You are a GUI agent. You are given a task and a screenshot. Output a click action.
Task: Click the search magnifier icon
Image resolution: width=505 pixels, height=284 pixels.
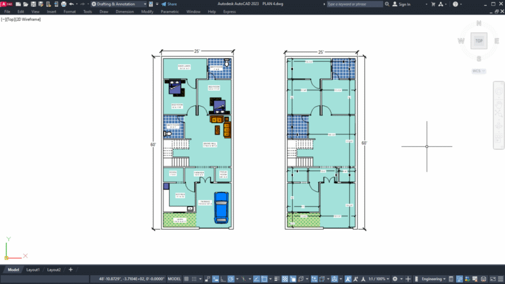point(387,4)
